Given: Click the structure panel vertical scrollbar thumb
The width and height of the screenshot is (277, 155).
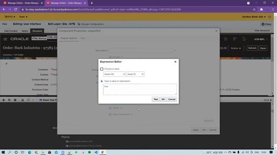Looking at the screenshot, I should pos(272,111).
